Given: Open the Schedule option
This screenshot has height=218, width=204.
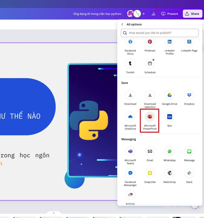Looking at the screenshot, I should (x=150, y=63).
